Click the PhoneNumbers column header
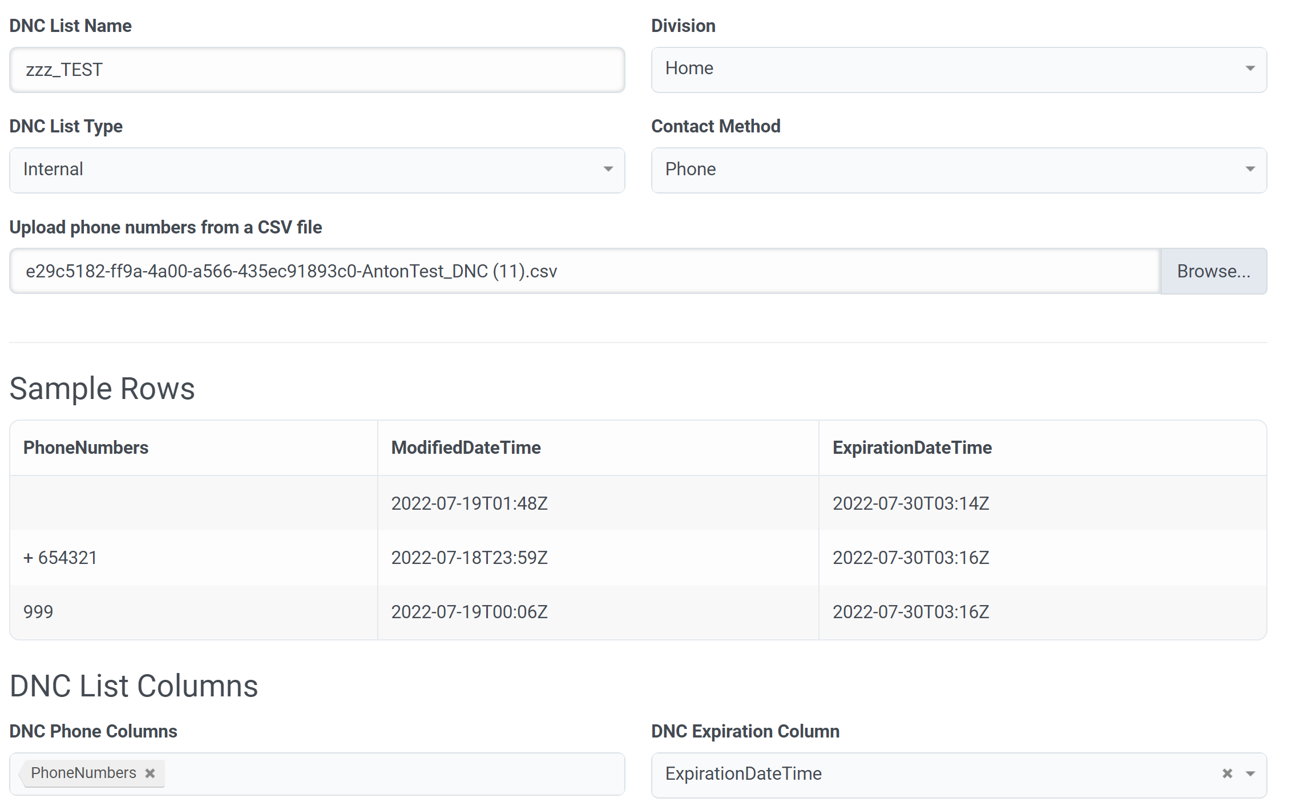The image size is (1308, 802). tap(86, 448)
